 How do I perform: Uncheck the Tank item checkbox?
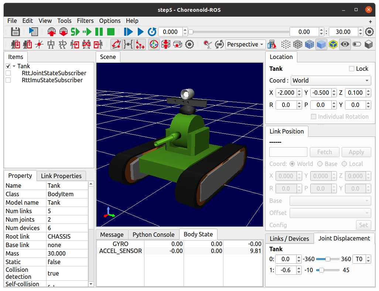(x=8, y=66)
